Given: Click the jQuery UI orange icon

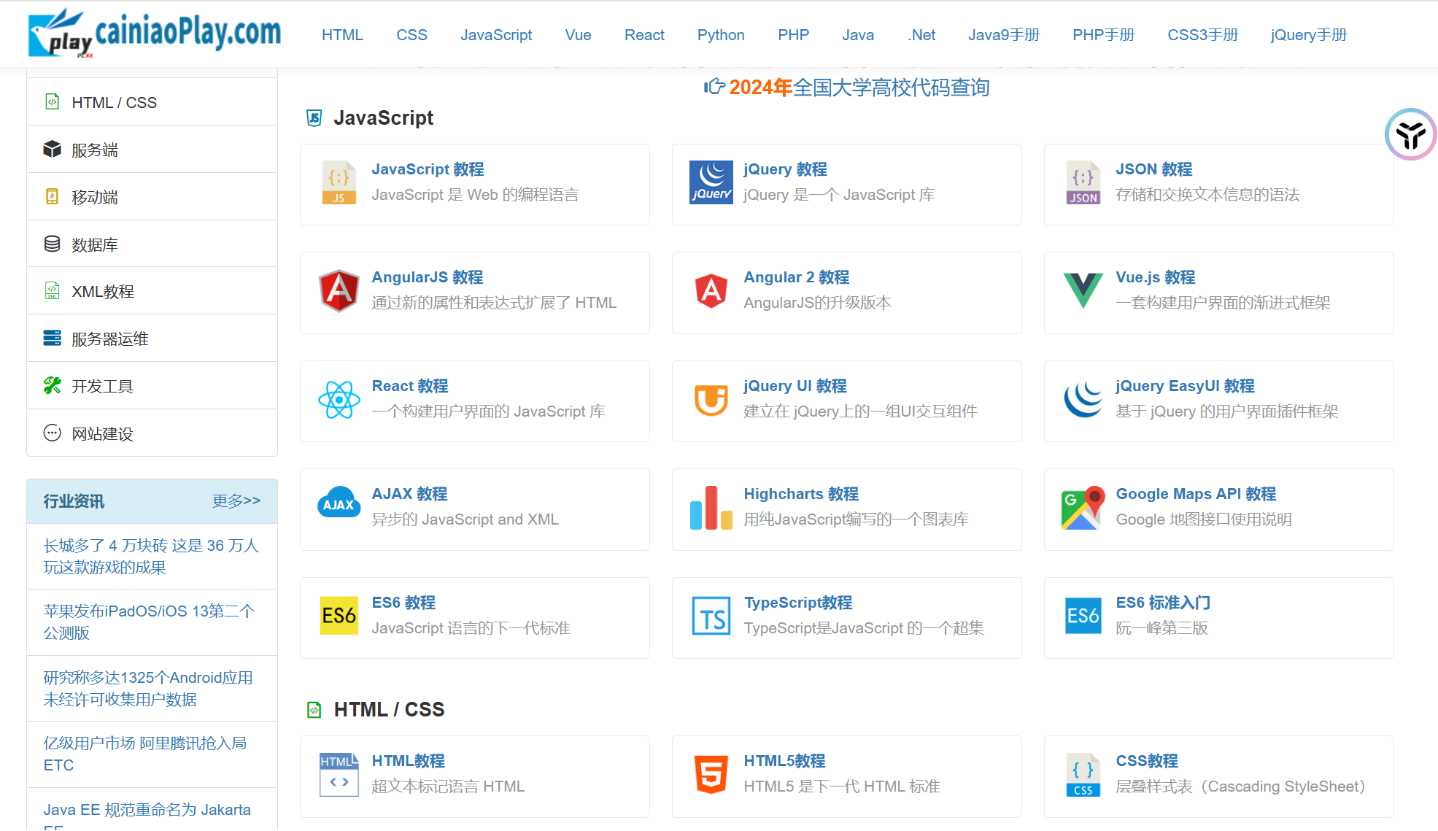Looking at the screenshot, I should coord(711,399).
